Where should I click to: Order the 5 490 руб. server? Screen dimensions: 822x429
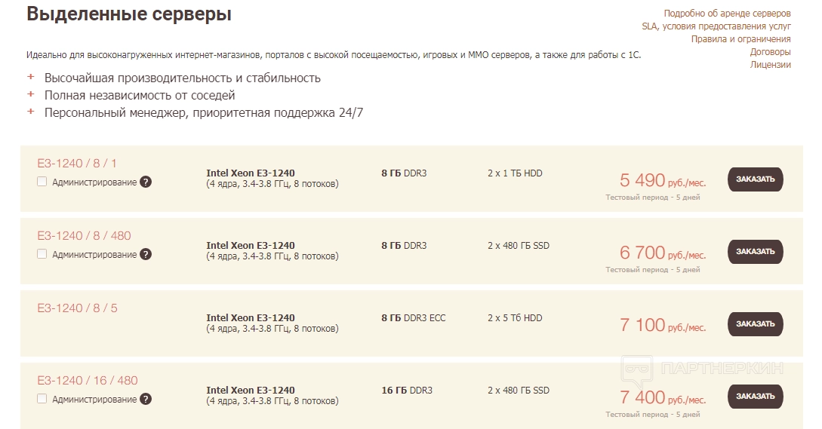click(x=755, y=179)
